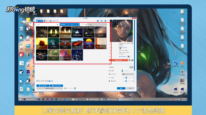This screenshot has width=206, height=115.
Task: Open the wallpaper editor gray button
Action: click(x=50, y=88)
